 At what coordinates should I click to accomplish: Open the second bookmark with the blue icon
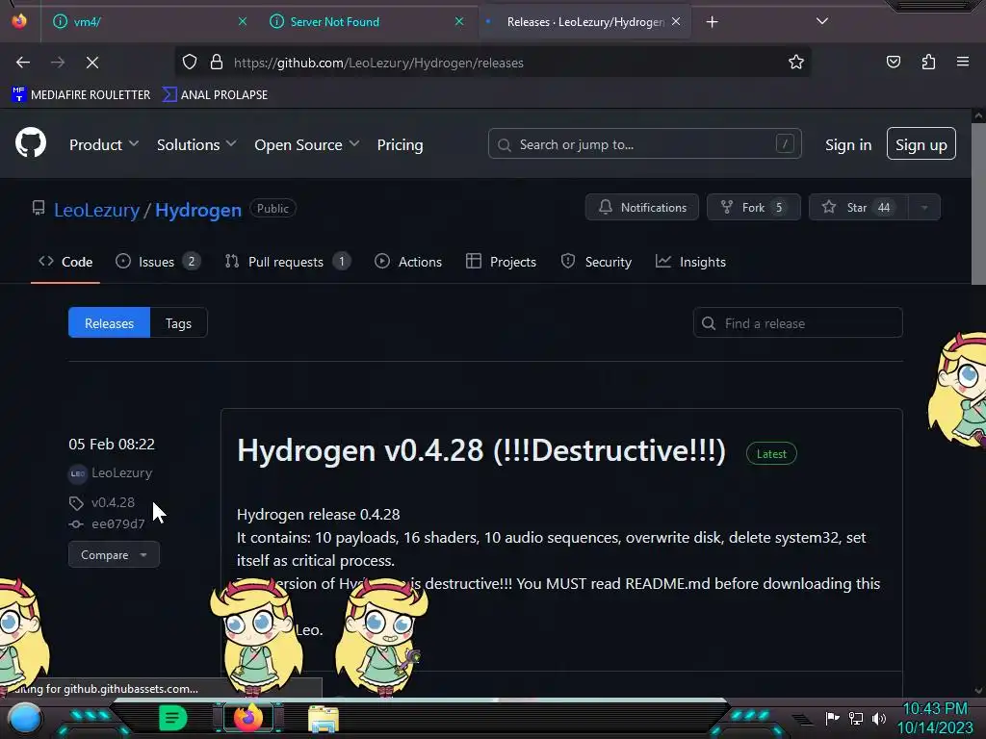coord(215,95)
